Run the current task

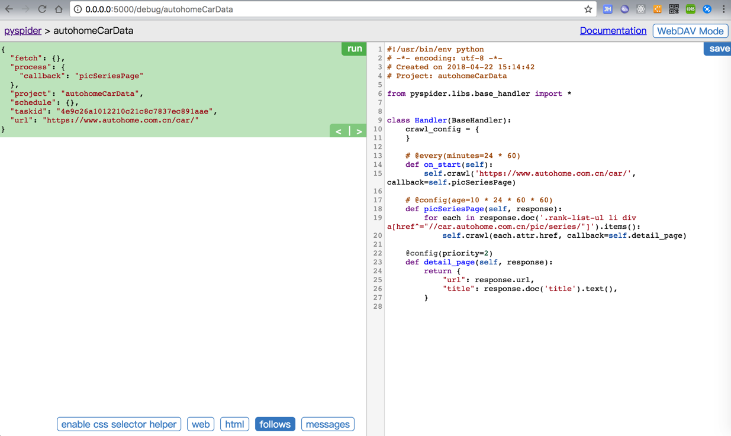354,49
